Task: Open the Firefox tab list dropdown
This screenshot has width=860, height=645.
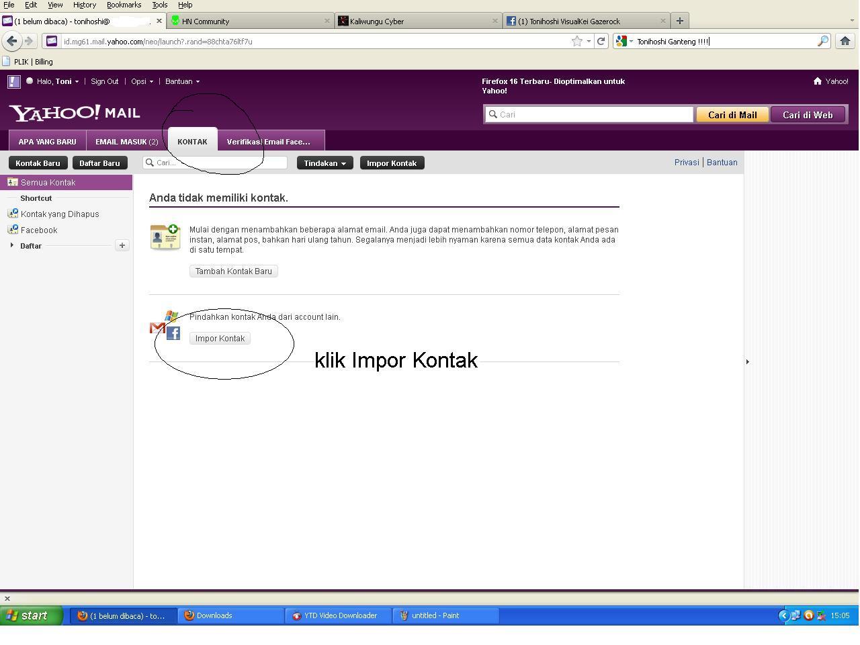Action: 853,21
